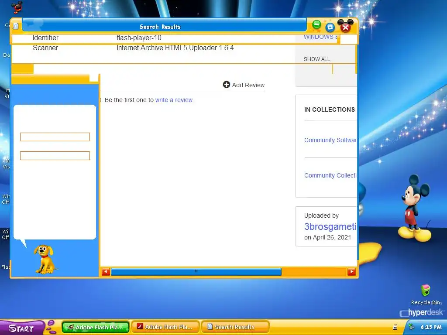This screenshot has height=335, width=447.
Task: Click SHOW ALL in the downloads panel
Action: pyautogui.click(x=317, y=59)
